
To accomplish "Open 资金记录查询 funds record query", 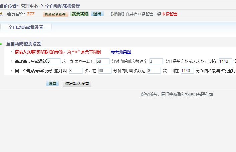I will [55, 14].
